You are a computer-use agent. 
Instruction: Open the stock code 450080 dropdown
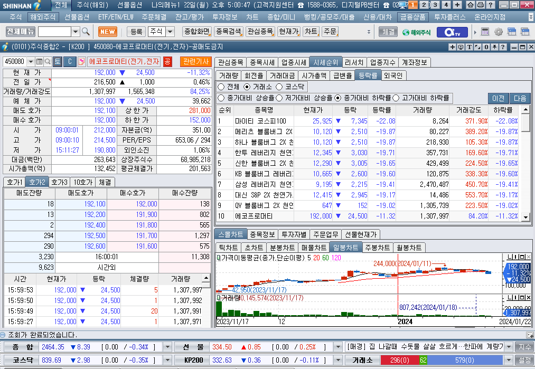click(31, 61)
